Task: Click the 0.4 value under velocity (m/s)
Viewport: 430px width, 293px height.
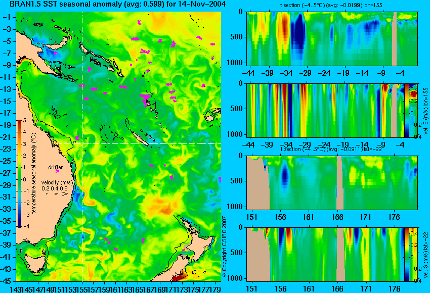Action: [55, 188]
